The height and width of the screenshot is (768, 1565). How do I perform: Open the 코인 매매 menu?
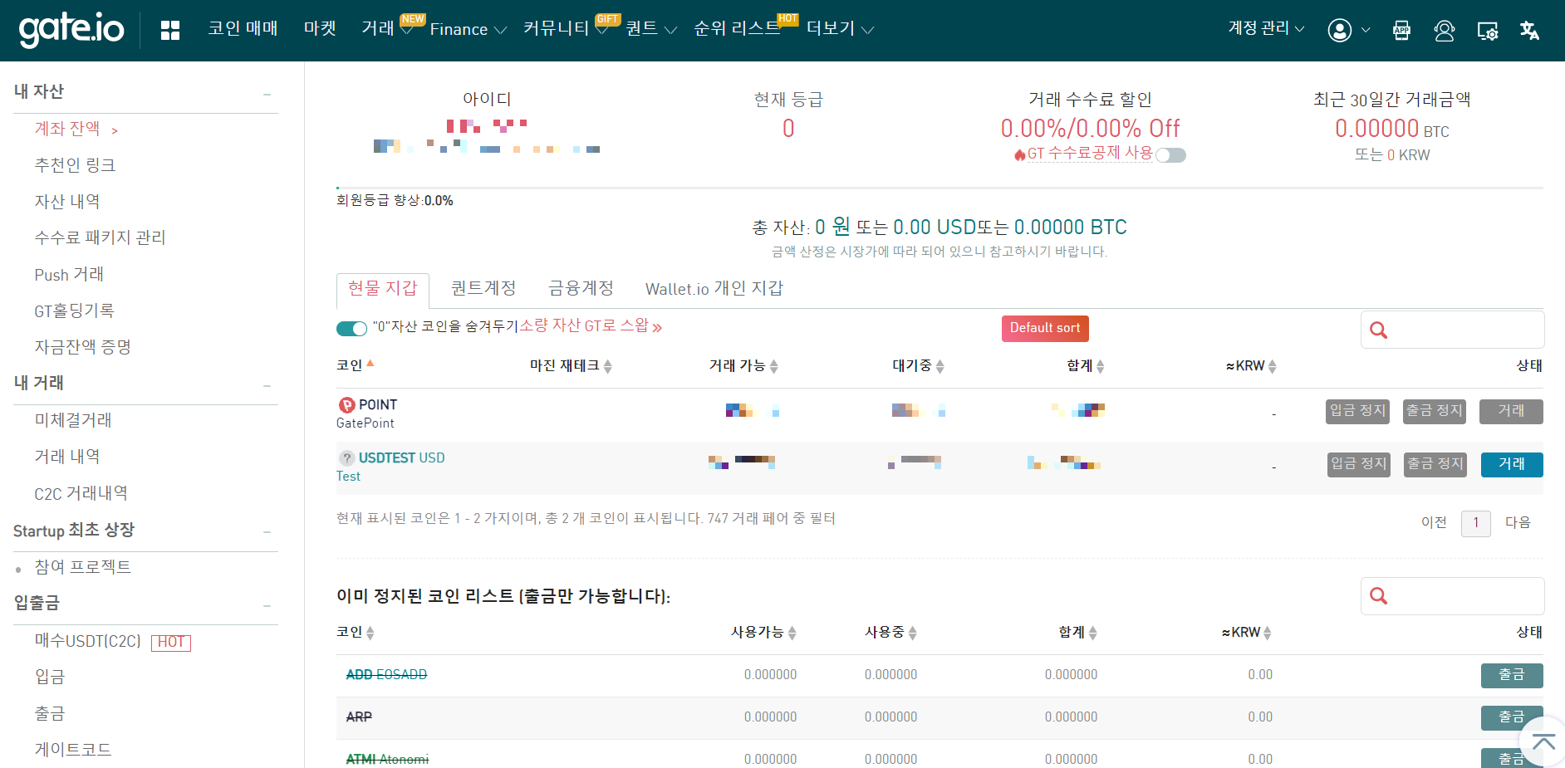tap(243, 28)
